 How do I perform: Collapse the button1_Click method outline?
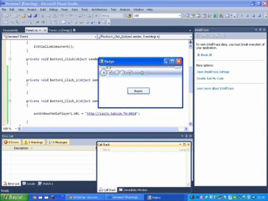(x=10, y=59)
